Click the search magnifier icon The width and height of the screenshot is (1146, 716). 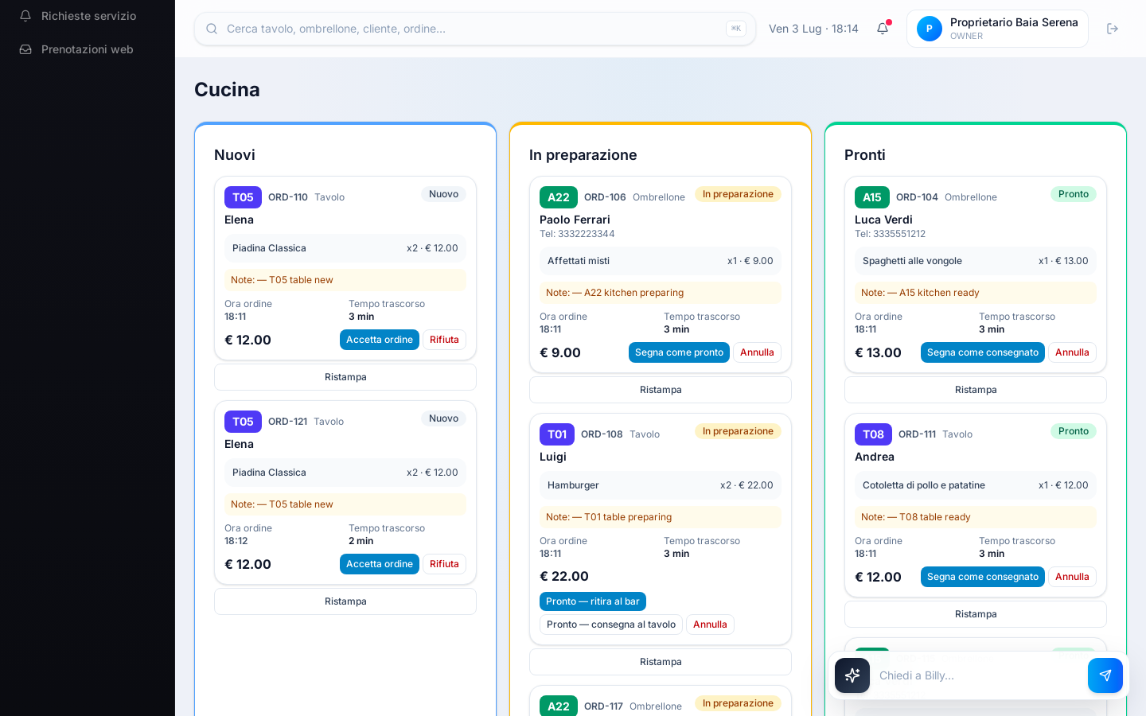tap(212, 29)
